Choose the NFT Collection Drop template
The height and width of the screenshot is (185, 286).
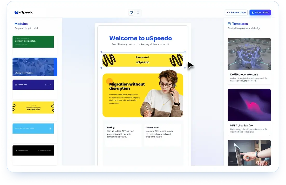(x=249, y=112)
